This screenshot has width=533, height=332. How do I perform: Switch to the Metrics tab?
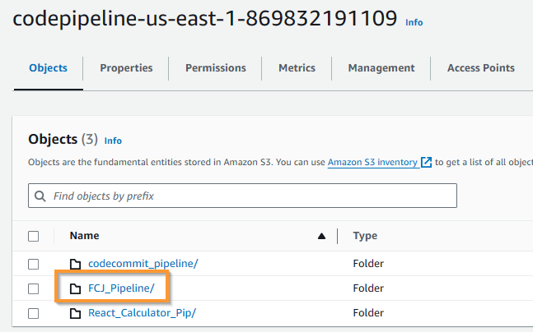(x=297, y=68)
